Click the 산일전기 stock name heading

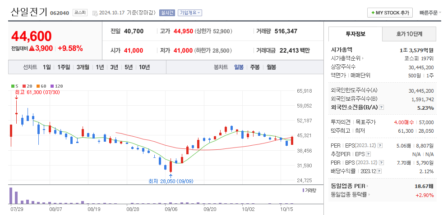pos(29,12)
